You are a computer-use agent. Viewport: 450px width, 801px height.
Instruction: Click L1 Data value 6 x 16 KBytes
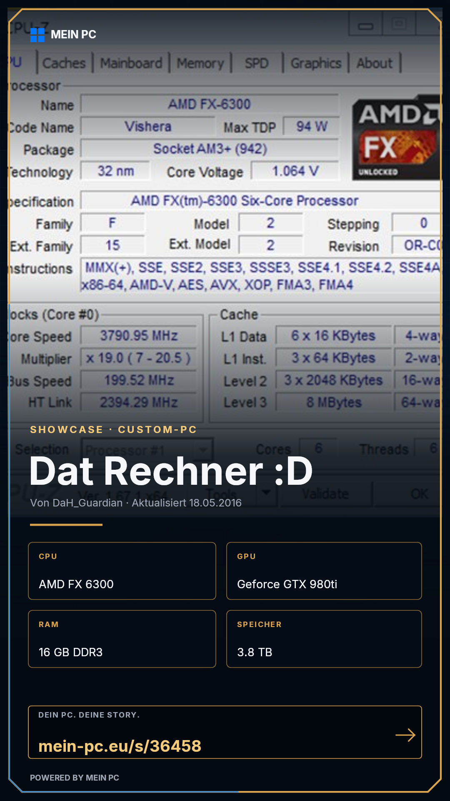pyautogui.click(x=333, y=335)
